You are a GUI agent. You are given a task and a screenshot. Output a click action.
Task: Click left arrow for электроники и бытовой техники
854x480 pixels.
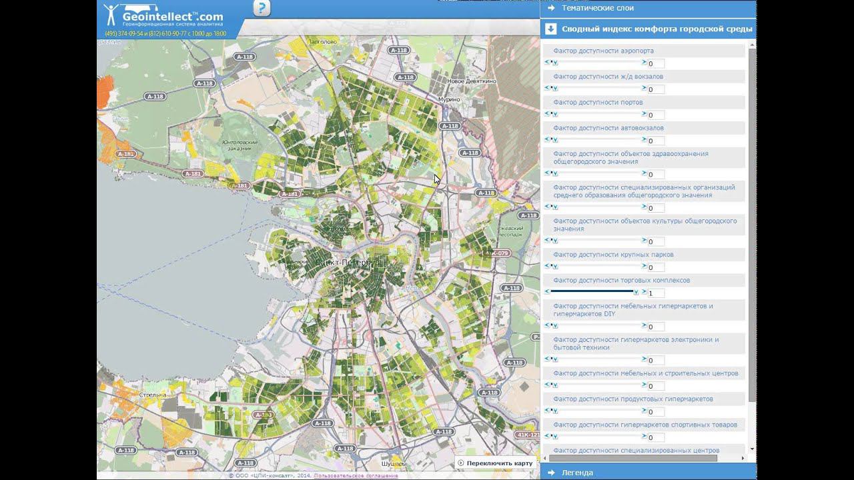(547, 359)
